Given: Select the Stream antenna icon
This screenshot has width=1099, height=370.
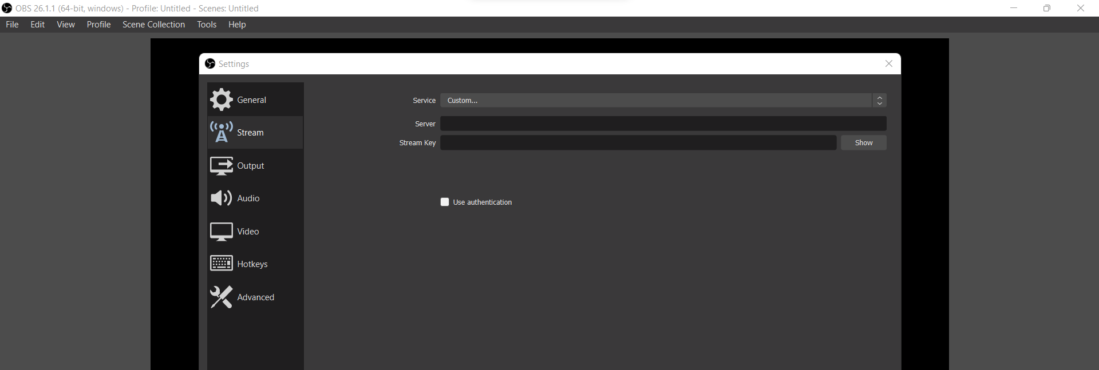Looking at the screenshot, I should 222,132.
